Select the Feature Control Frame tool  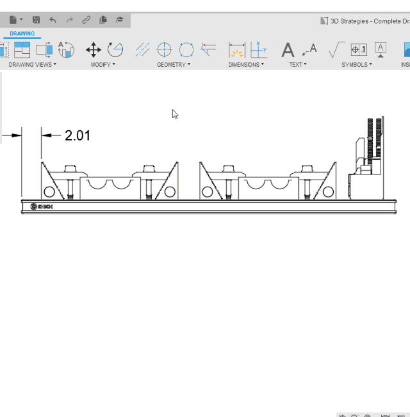(359, 50)
